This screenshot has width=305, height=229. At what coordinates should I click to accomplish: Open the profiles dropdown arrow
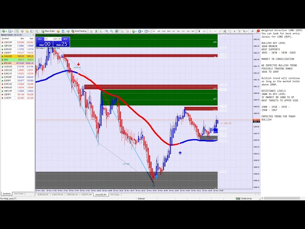click(13, 31)
